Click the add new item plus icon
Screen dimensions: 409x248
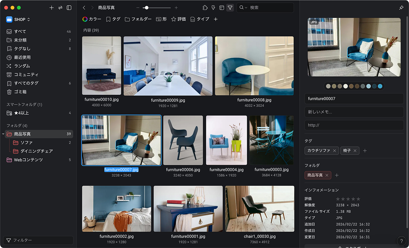tap(51, 7)
